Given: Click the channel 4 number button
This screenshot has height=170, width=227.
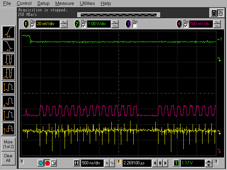Looking at the screenshot, I should (x=179, y=24).
